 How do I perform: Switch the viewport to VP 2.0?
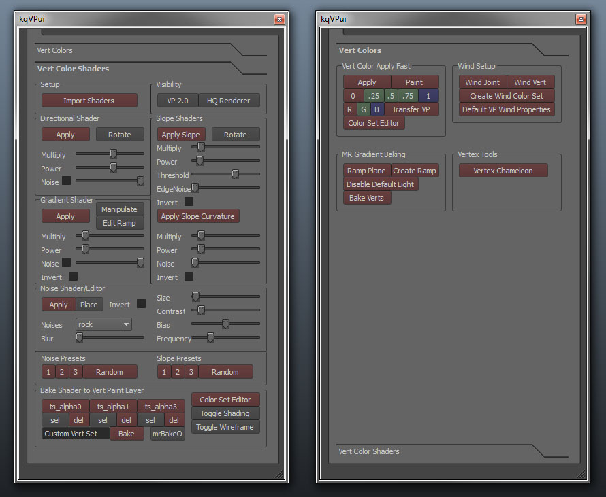[x=178, y=101]
